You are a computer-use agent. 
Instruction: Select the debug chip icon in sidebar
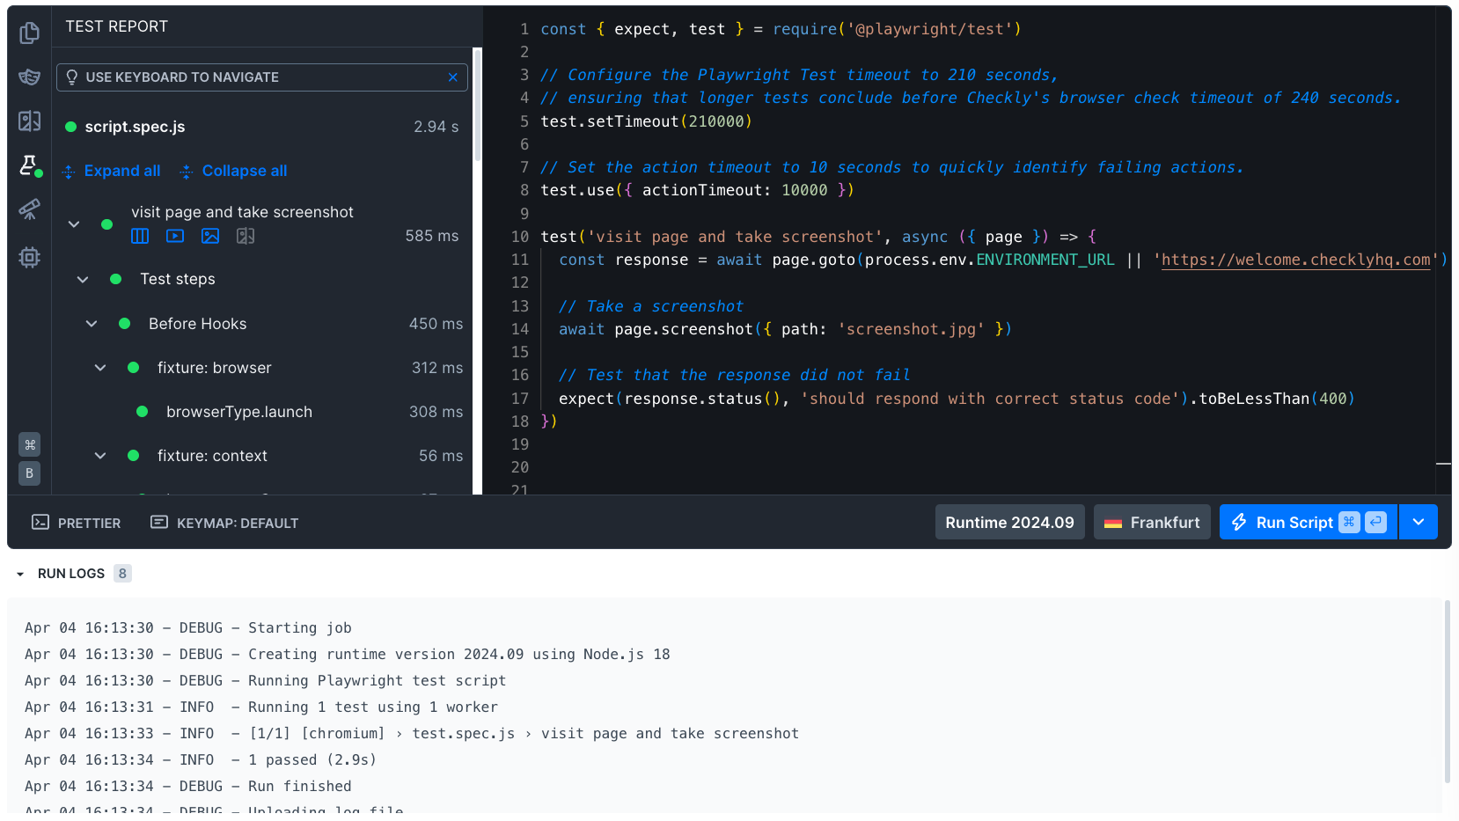[x=29, y=257]
